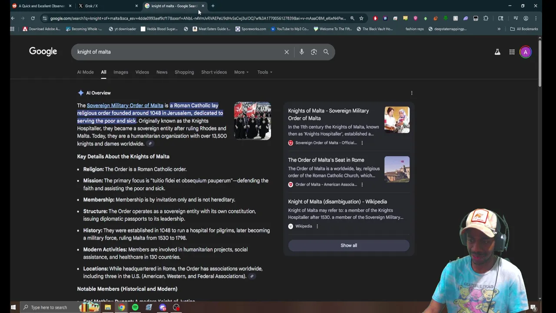
Task: Reload the page in Chrome
Action: (33, 18)
